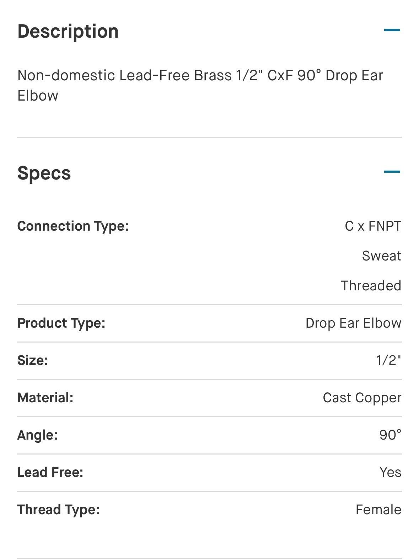This screenshot has width=419, height=559.
Task: Select the product description paragraph text
Action: [x=200, y=85]
